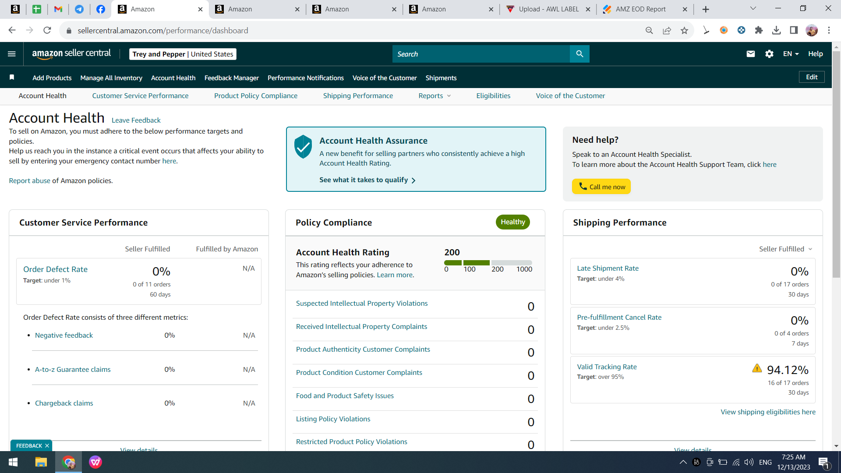Screen dimensions: 841x473
Task: Switch to the Gmail pinned tab
Action: click(x=58, y=9)
